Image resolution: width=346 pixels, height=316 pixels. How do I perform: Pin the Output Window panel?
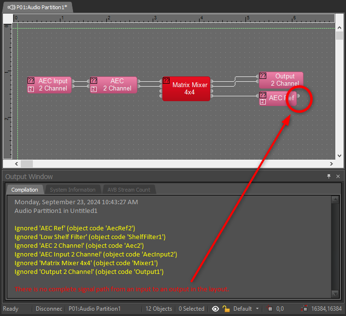329,177
